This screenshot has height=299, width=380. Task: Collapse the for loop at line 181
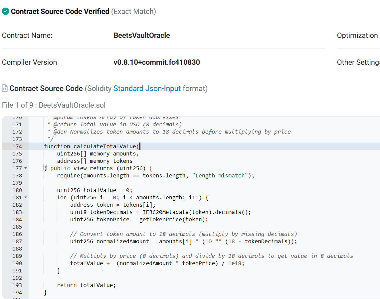[26, 198]
